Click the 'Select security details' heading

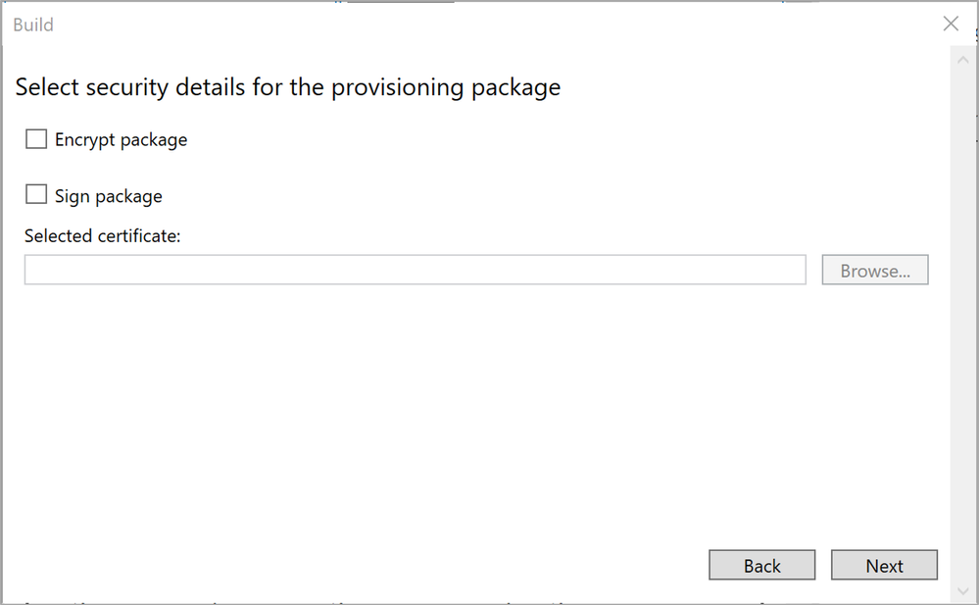[x=287, y=87]
